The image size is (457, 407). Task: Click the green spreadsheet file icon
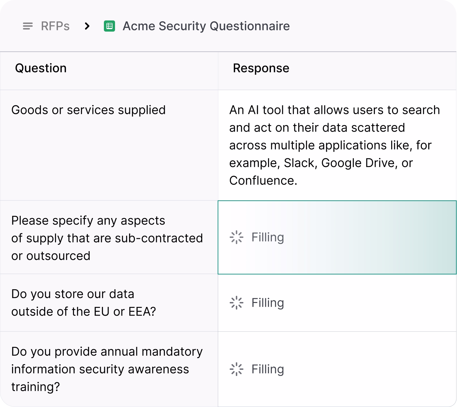click(x=109, y=26)
